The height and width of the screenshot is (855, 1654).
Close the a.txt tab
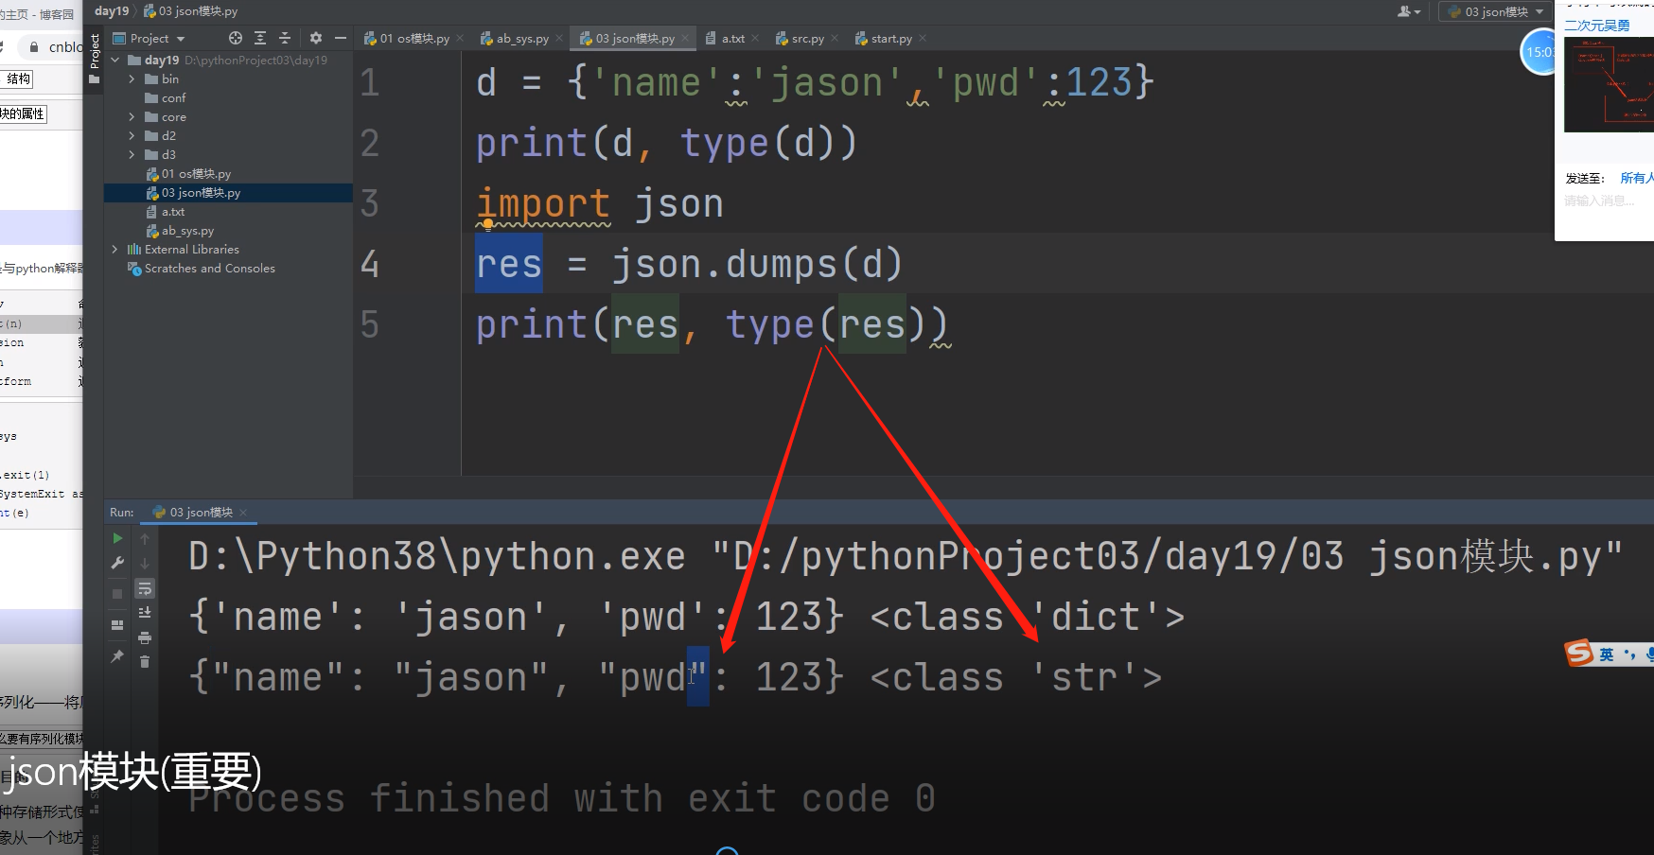click(755, 38)
